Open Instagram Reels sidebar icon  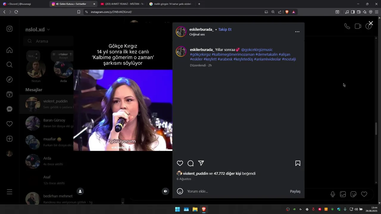pos(10,94)
